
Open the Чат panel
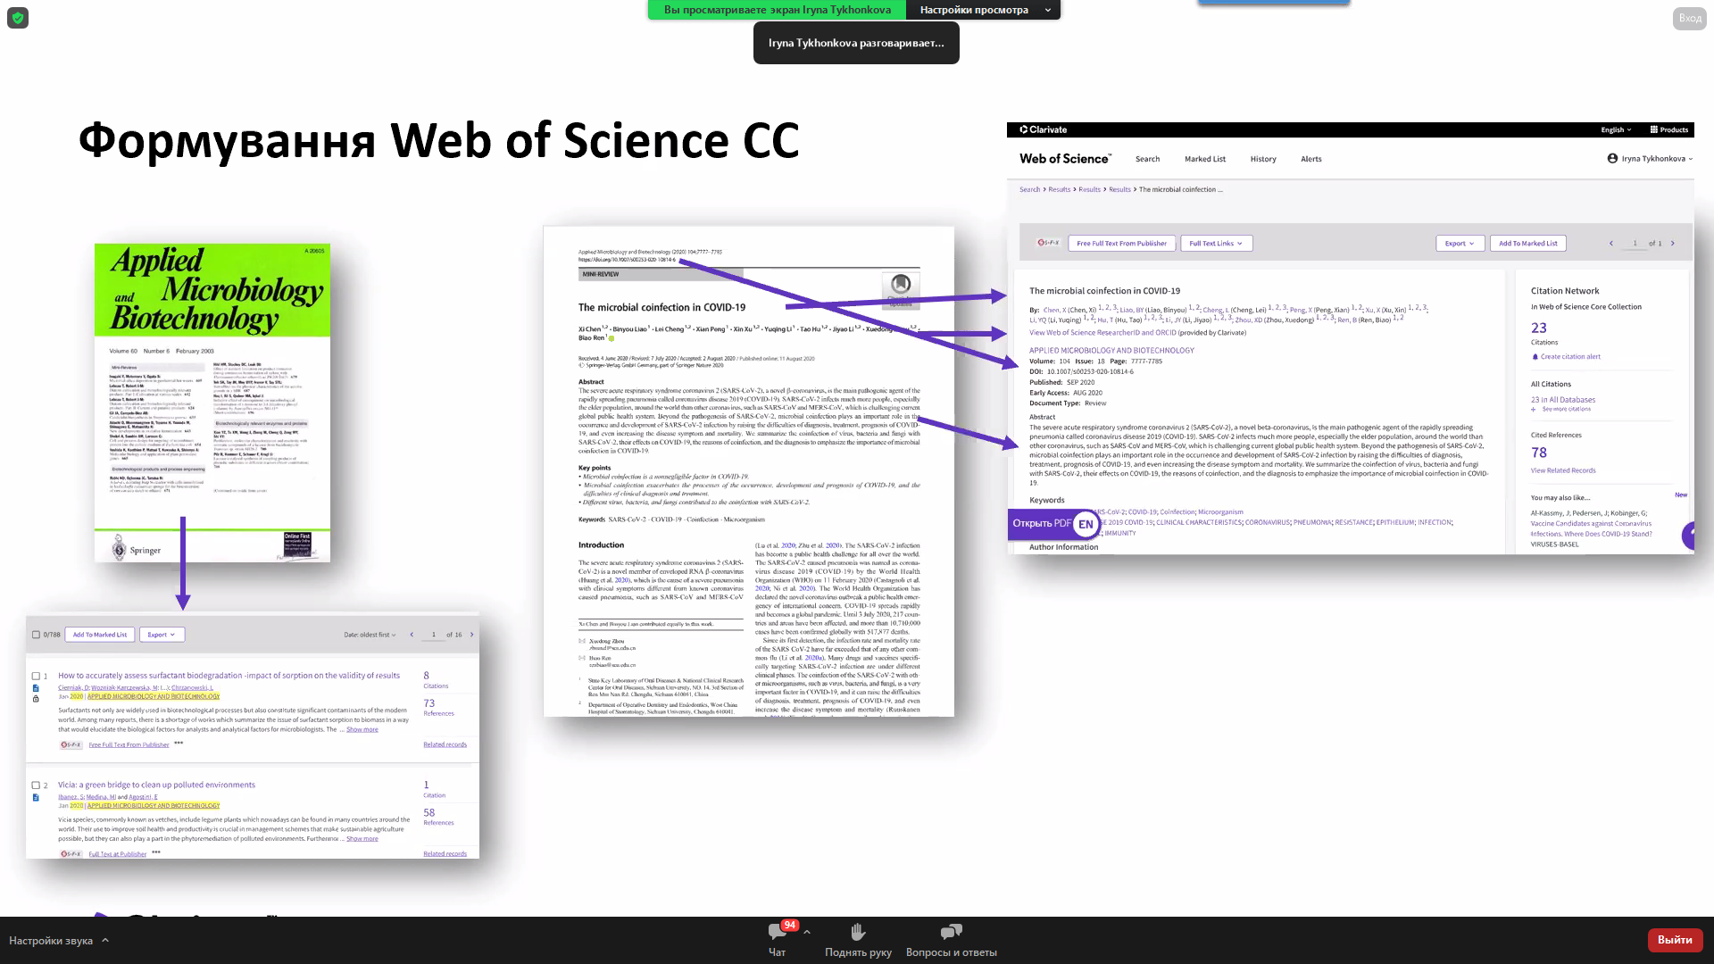pyautogui.click(x=778, y=940)
